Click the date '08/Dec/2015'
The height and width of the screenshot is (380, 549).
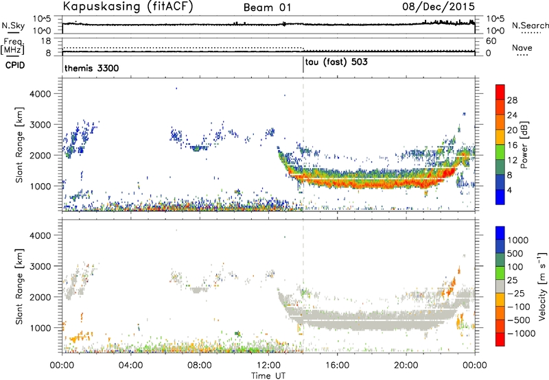pyautogui.click(x=439, y=6)
